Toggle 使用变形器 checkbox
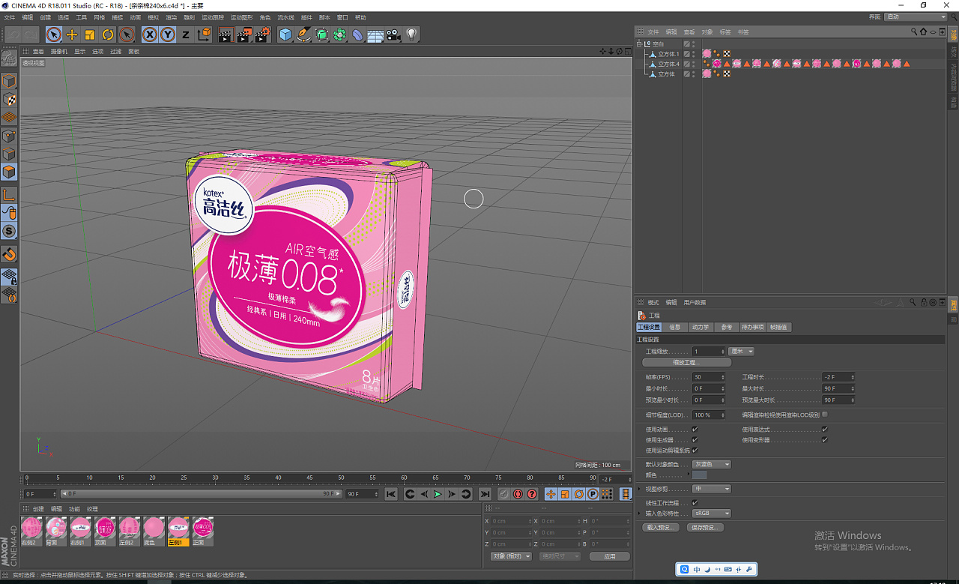The height and width of the screenshot is (584, 959). [x=825, y=440]
